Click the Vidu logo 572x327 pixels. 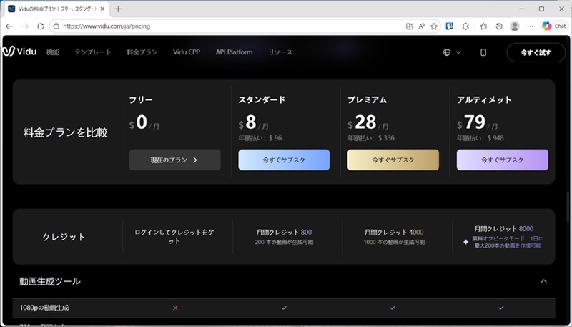19,52
